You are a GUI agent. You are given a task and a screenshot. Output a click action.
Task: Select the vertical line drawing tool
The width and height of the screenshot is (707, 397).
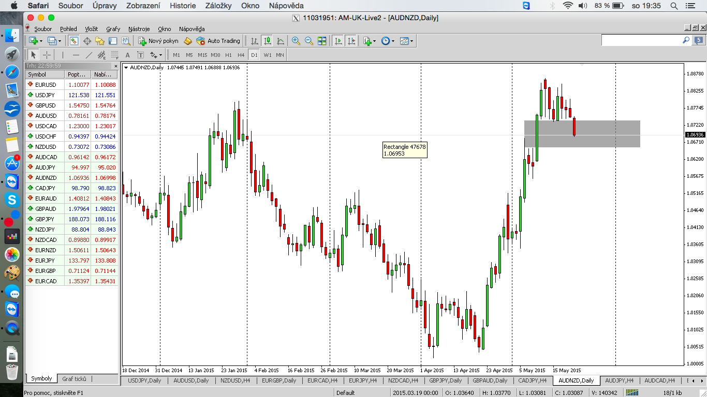[63, 55]
